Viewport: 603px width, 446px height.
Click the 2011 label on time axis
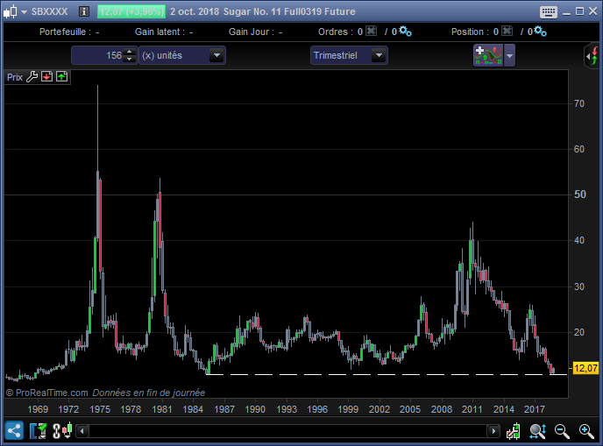[472, 409]
